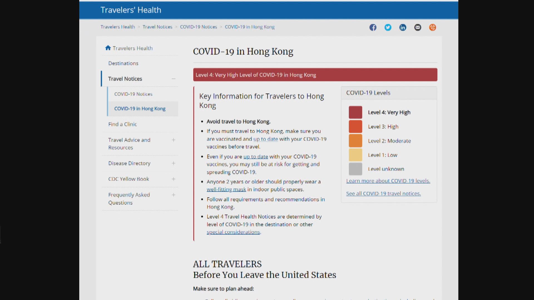Click 'Level 2: Moderate' legend label
The height and width of the screenshot is (300, 534).
click(x=389, y=141)
